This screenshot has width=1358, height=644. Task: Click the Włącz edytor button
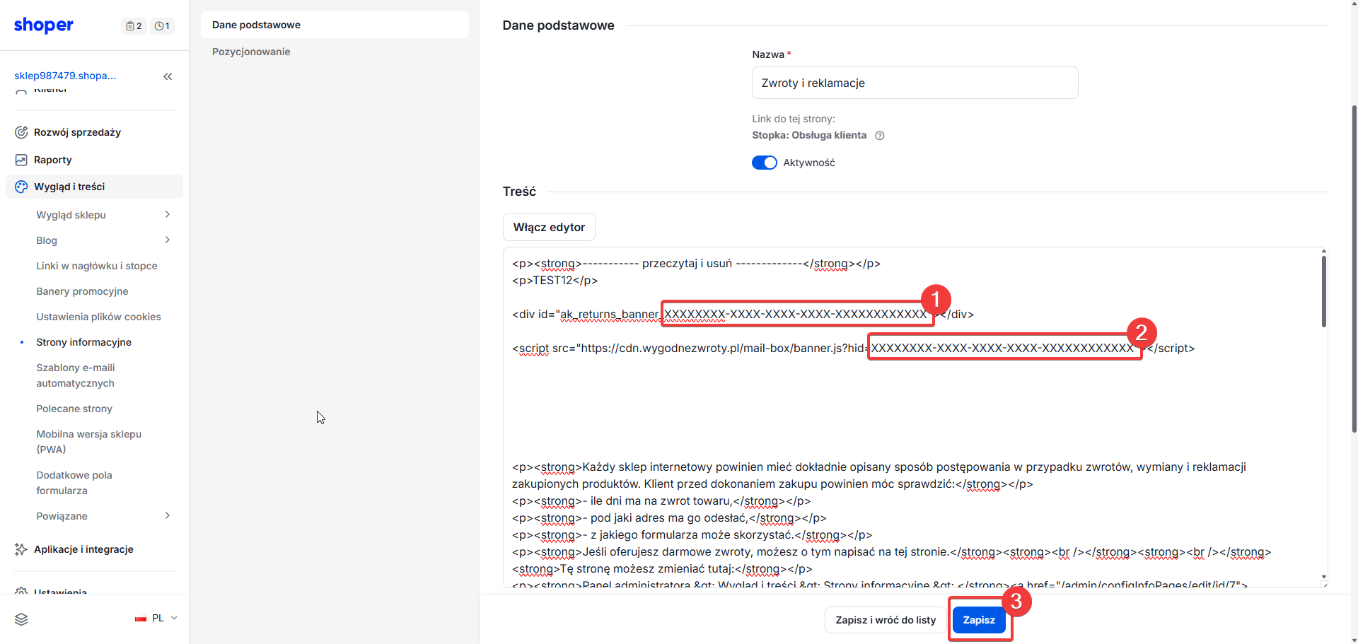click(549, 227)
